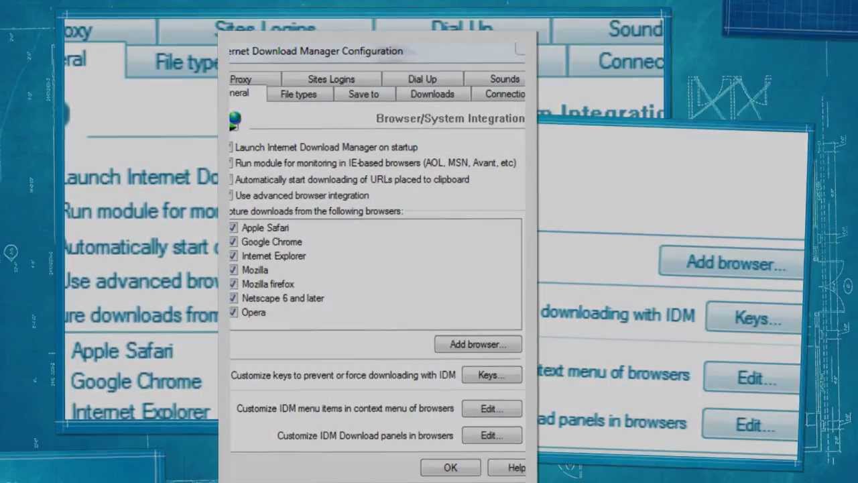Enable Run module for monitoring in IE-based browsers
This screenshot has height=483, width=858.
(x=231, y=163)
